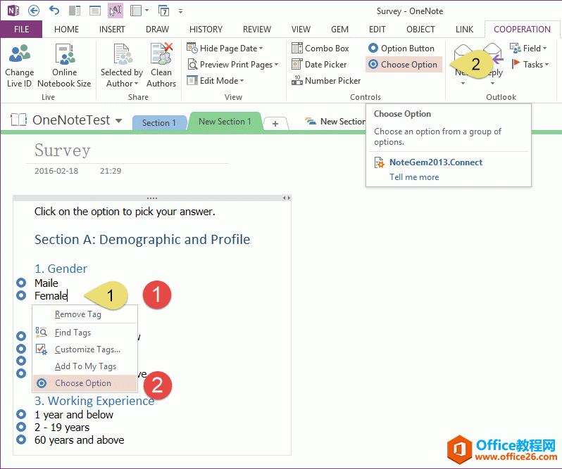Screen dimensions: 562x469
Task: Click the Change Live ID icon
Action: 19,54
